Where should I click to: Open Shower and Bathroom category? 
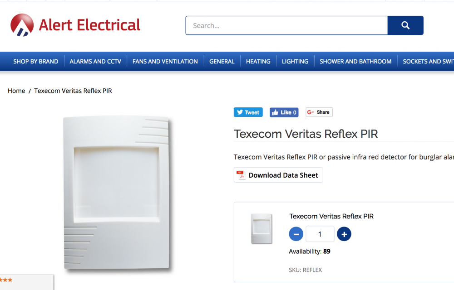pyautogui.click(x=355, y=62)
